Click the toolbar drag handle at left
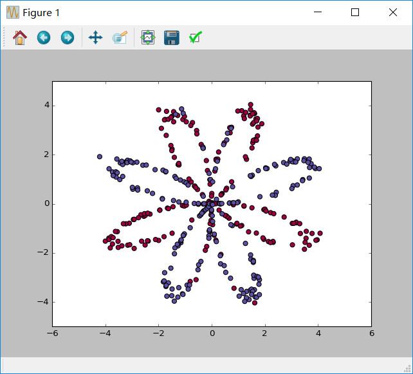The image size is (413, 374). pos(4,37)
